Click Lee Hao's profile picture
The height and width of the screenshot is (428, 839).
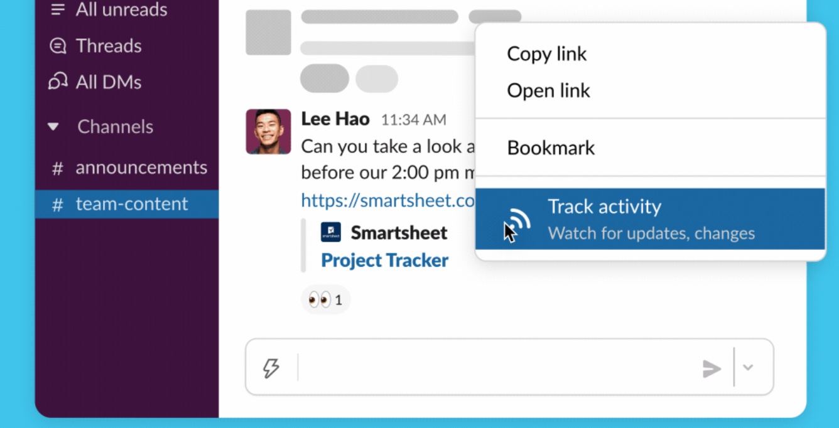coord(268,132)
